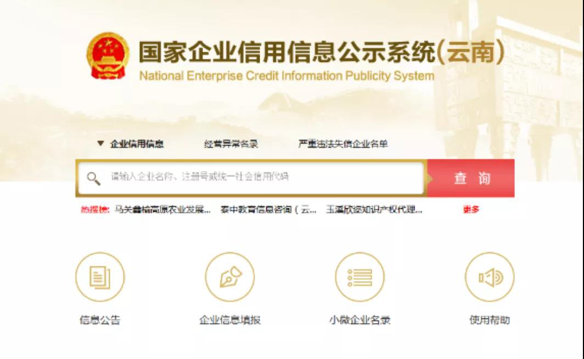Click the 小微企业名录 text label
Screen dimensions: 584x359
click(360, 320)
